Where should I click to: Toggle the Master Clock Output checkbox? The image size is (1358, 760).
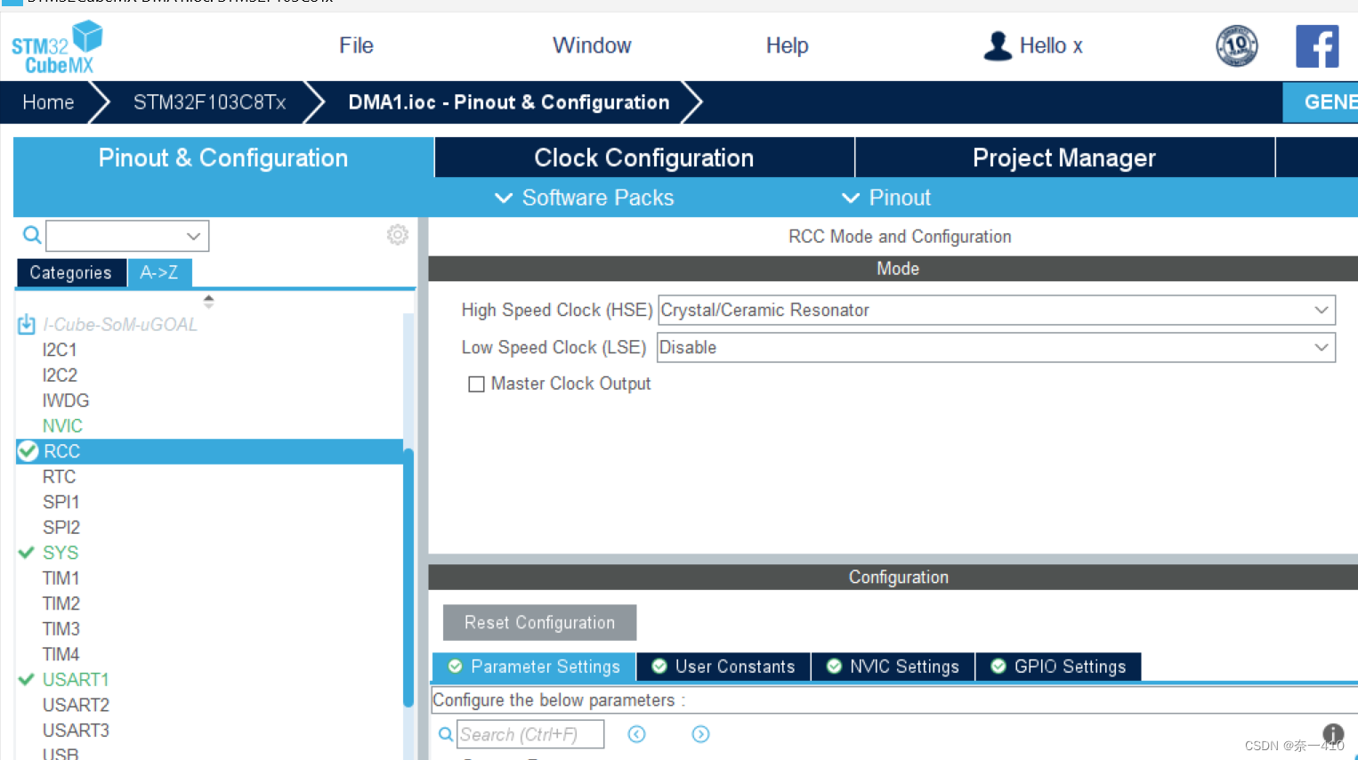click(476, 384)
